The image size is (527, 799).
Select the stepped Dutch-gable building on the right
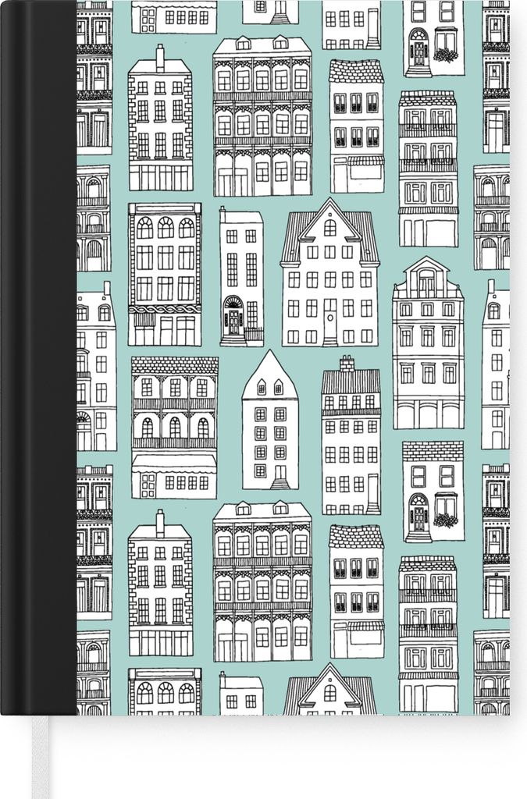[428, 343]
